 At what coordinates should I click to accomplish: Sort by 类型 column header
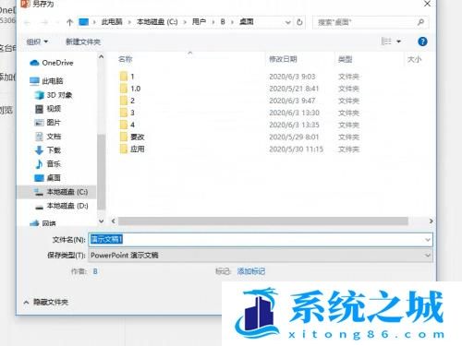pyautogui.click(x=345, y=59)
